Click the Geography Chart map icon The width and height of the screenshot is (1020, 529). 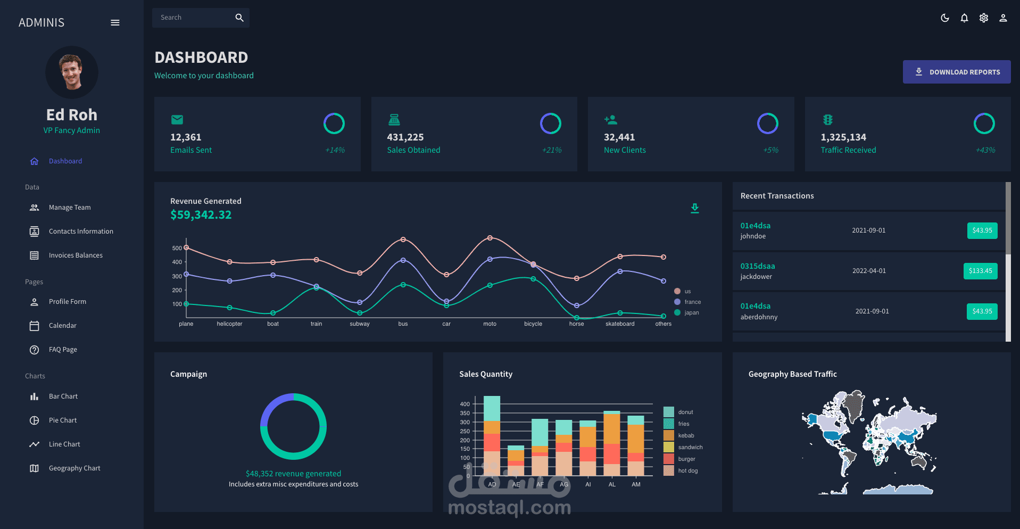34,468
